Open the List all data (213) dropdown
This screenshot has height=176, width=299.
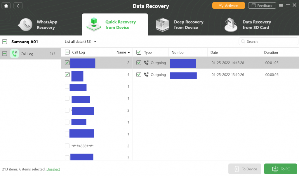pos(81,41)
